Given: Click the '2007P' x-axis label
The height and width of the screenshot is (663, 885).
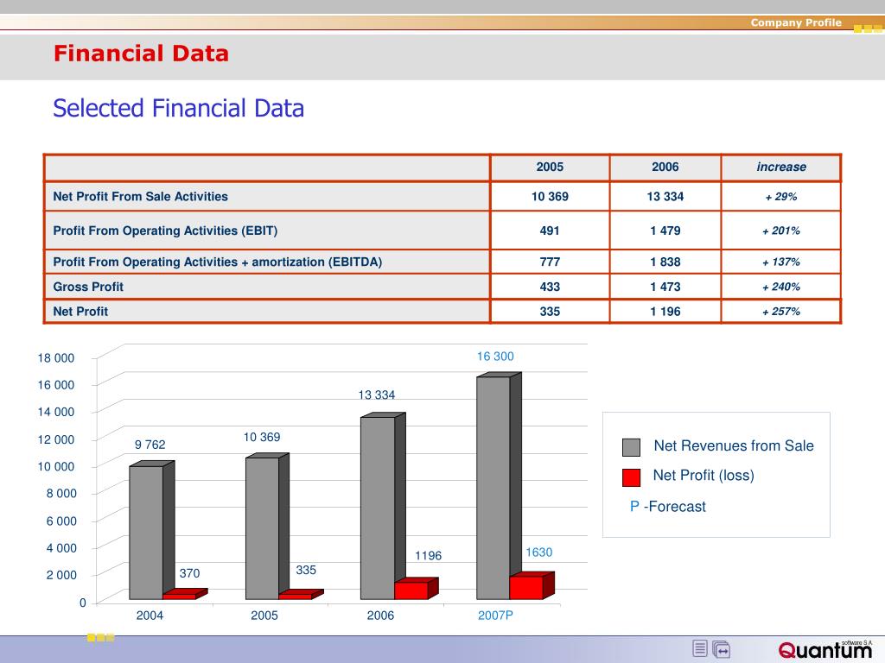Looking at the screenshot, I should (495, 615).
